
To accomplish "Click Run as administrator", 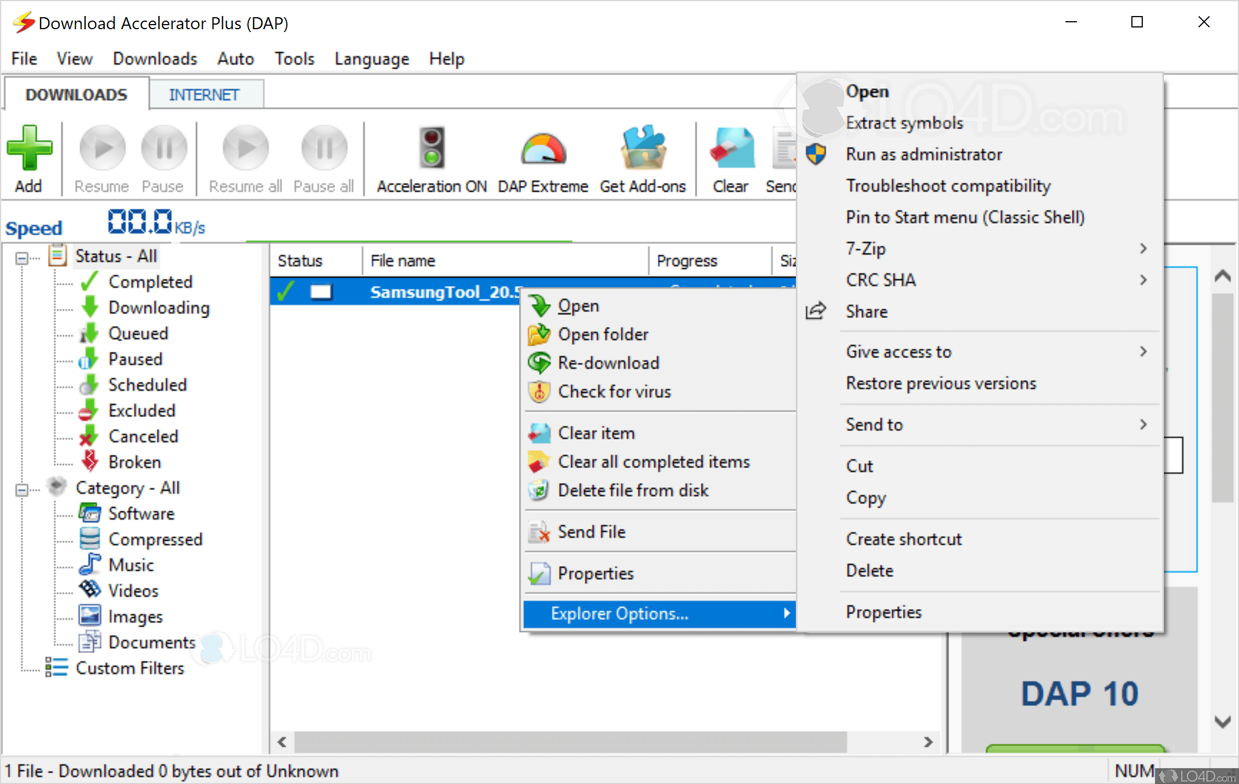I will click(924, 154).
